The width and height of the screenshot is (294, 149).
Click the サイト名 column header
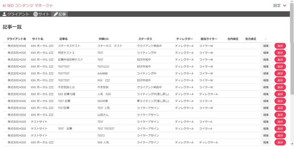[x=38, y=39]
